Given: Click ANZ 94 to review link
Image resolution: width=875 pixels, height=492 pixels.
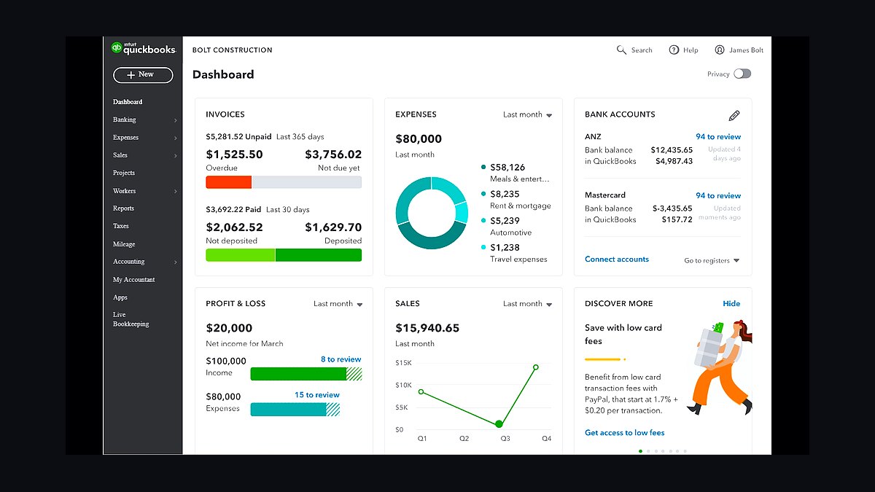Looking at the screenshot, I should (718, 136).
